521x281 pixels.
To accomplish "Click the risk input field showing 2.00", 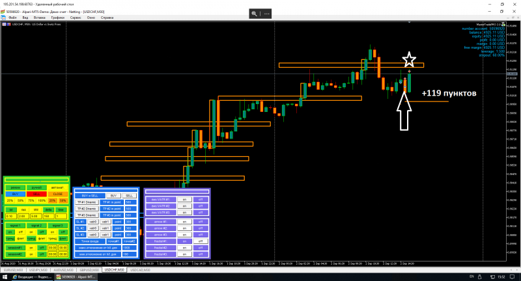I will (x=23, y=217).
